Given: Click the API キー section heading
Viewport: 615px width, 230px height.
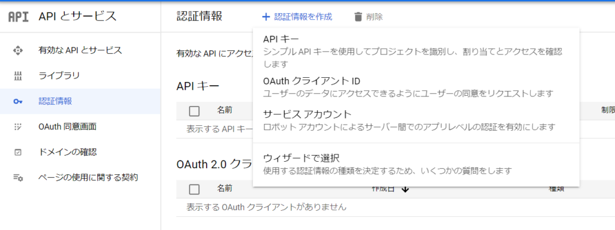Looking at the screenshot, I should pyautogui.click(x=198, y=86).
